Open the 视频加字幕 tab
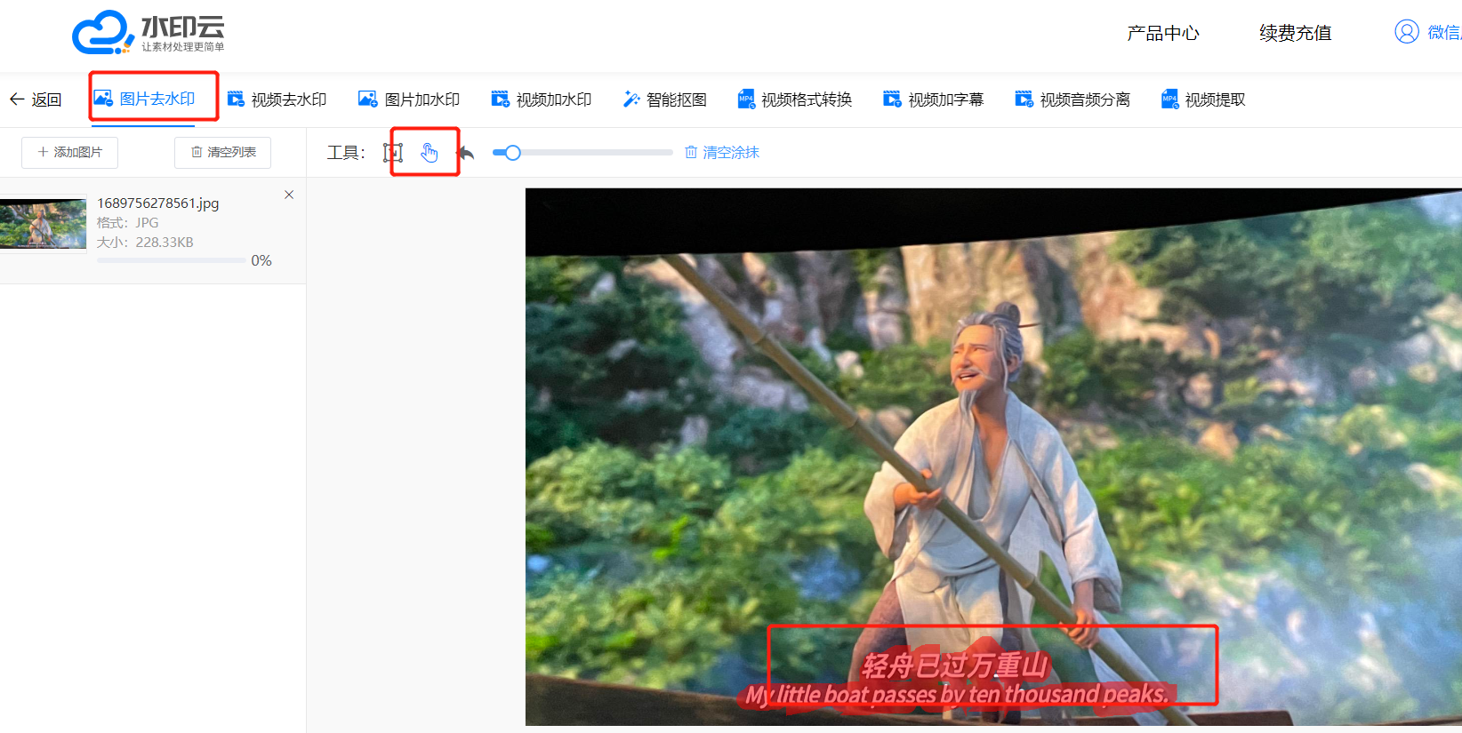The width and height of the screenshot is (1462, 733). 934,100
